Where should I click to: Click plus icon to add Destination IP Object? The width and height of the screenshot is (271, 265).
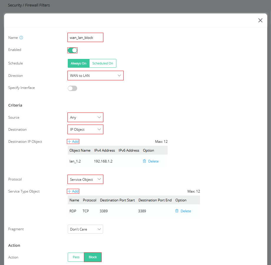69,142
